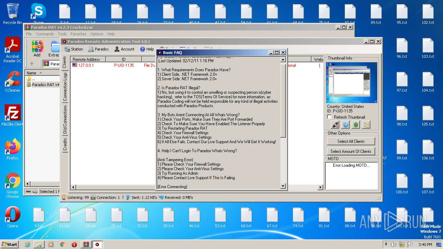Click right scroll arrow of client list
Image resolution: width=443 pixels, height=249 pixels.
[x=320, y=187]
